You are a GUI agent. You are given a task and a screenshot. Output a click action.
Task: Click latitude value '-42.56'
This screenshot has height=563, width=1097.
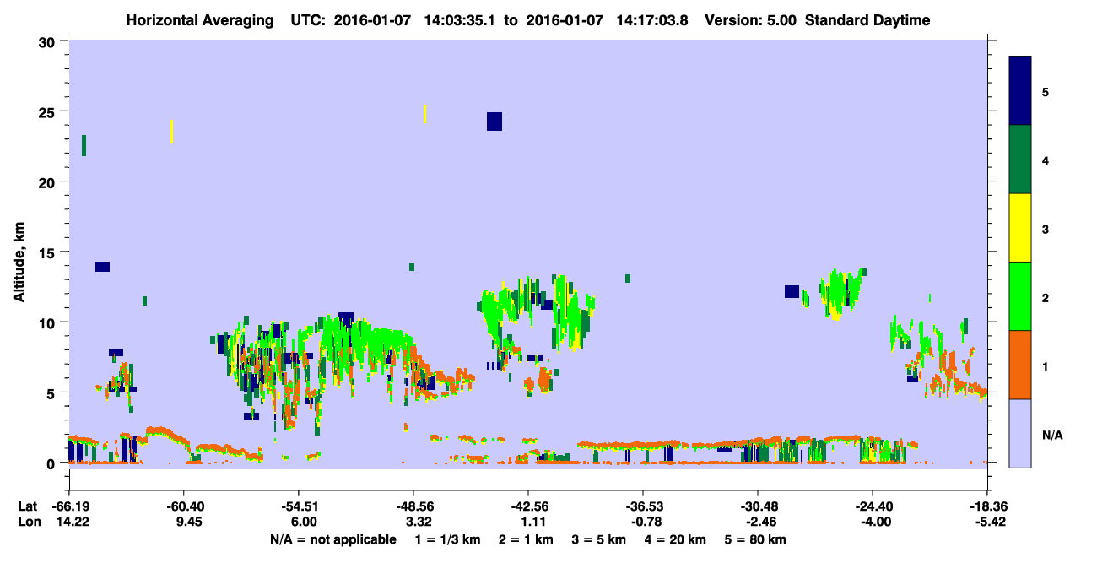point(528,506)
